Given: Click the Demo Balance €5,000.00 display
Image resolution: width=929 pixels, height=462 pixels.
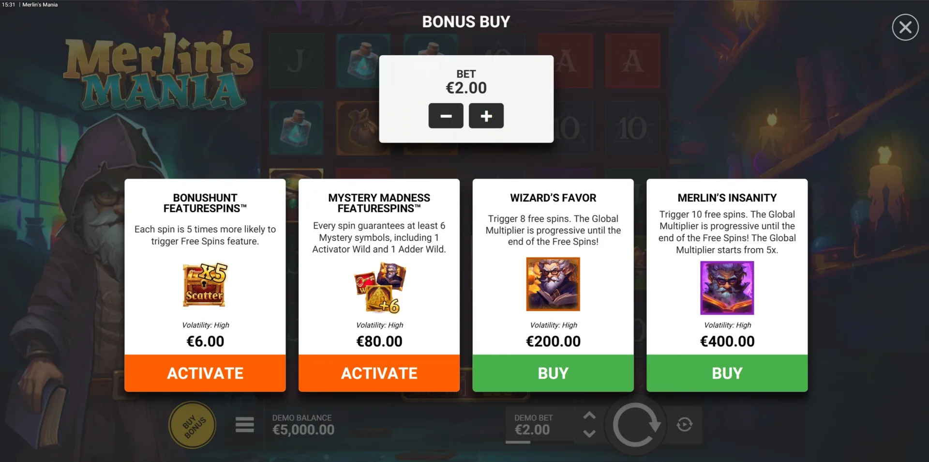Looking at the screenshot, I should [x=303, y=425].
